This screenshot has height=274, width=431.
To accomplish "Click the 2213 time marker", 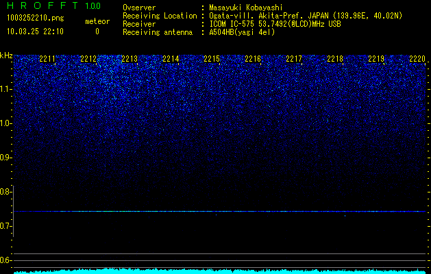I will 130,59.
